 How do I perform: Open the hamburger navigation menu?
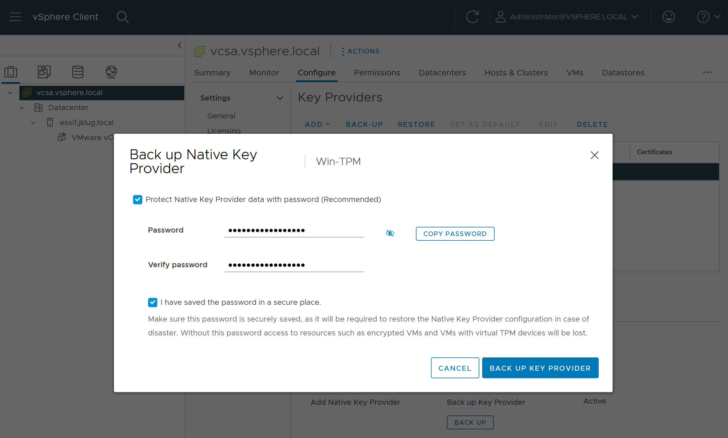tap(15, 17)
